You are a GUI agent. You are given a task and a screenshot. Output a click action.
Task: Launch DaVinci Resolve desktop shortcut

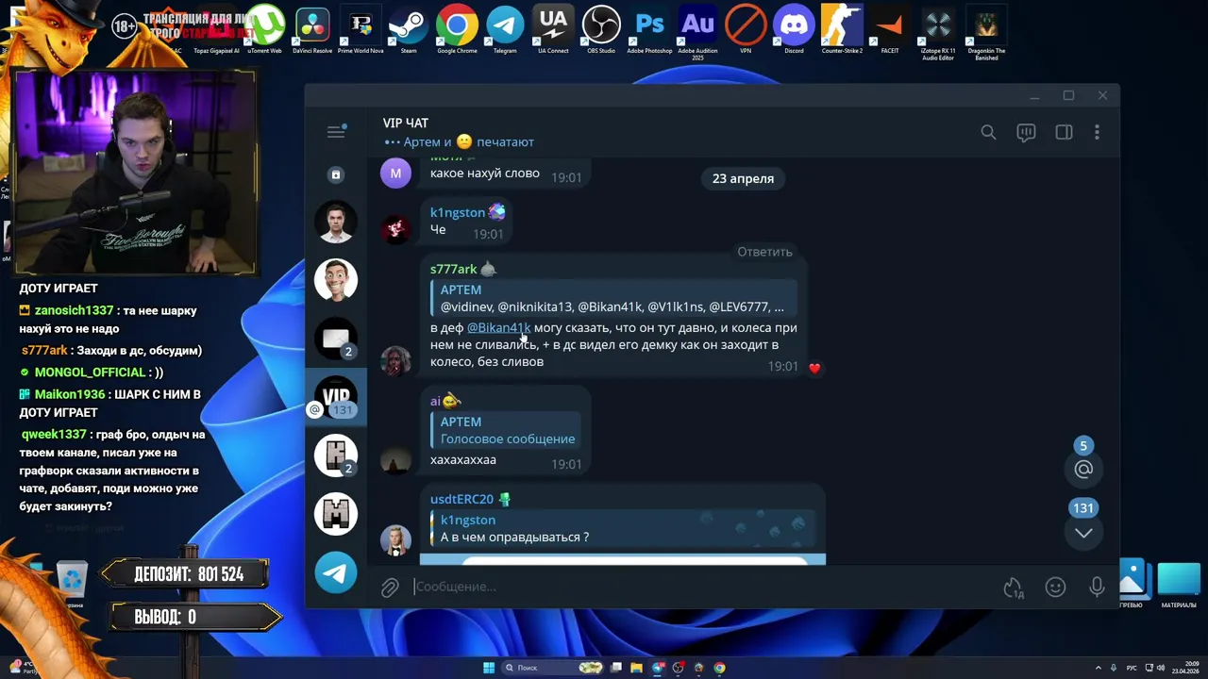(x=311, y=29)
